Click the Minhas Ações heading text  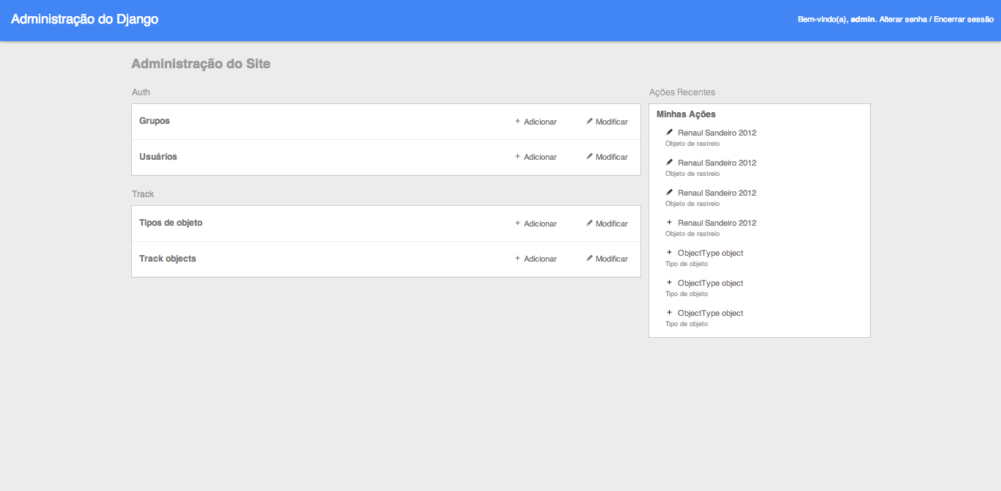pos(686,114)
